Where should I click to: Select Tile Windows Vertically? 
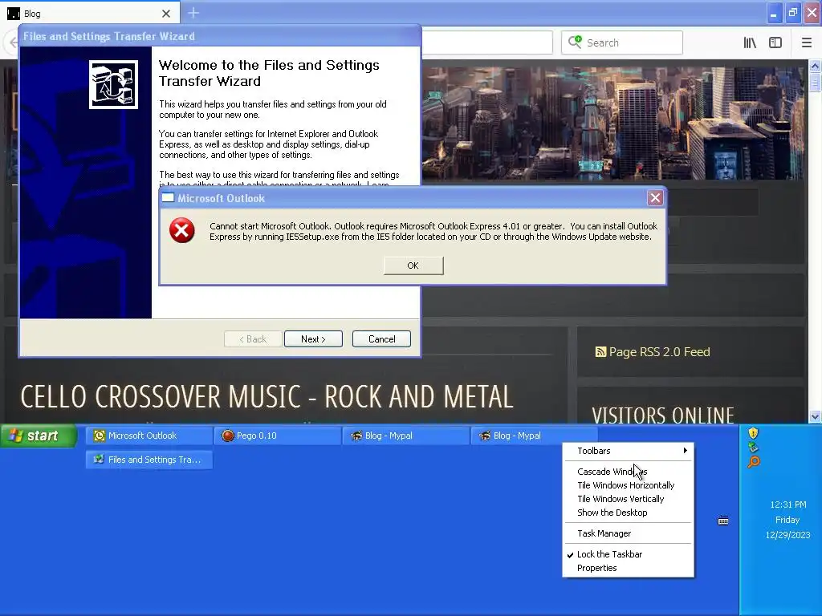(x=628, y=499)
